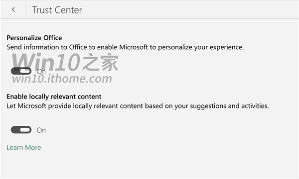299x179 pixels.
Task: Select the Enable locally relevant content heading
Action: pyautogui.click(x=54, y=96)
